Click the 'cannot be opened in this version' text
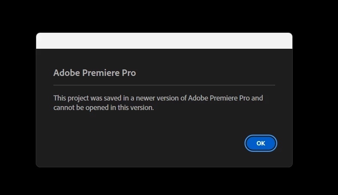 pyautogui.click(x=103, y=108)
